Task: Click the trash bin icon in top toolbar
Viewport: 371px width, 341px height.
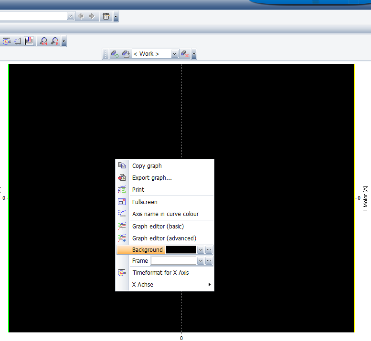Action: [x=106, y=17]
